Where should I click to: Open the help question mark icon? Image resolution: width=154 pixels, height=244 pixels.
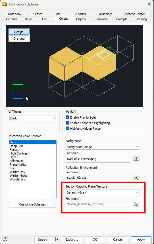point(5,239)
